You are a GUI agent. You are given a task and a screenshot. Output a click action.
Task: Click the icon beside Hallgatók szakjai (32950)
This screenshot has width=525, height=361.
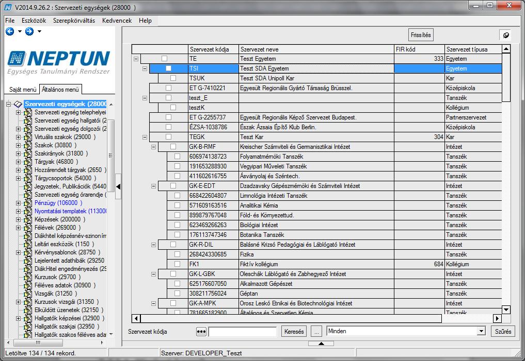click(x=28, y=326)
